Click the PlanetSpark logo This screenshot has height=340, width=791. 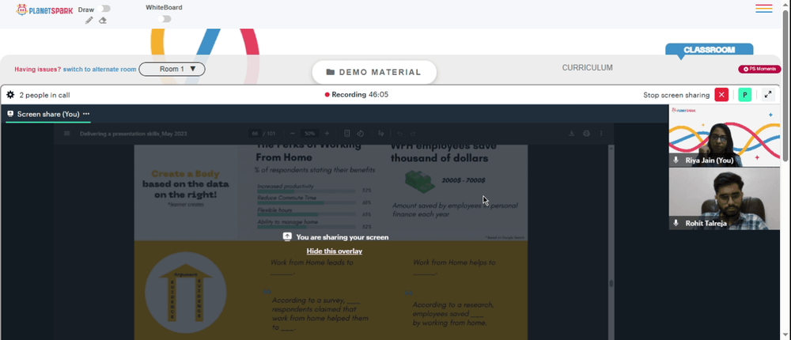tap(44, 9)
